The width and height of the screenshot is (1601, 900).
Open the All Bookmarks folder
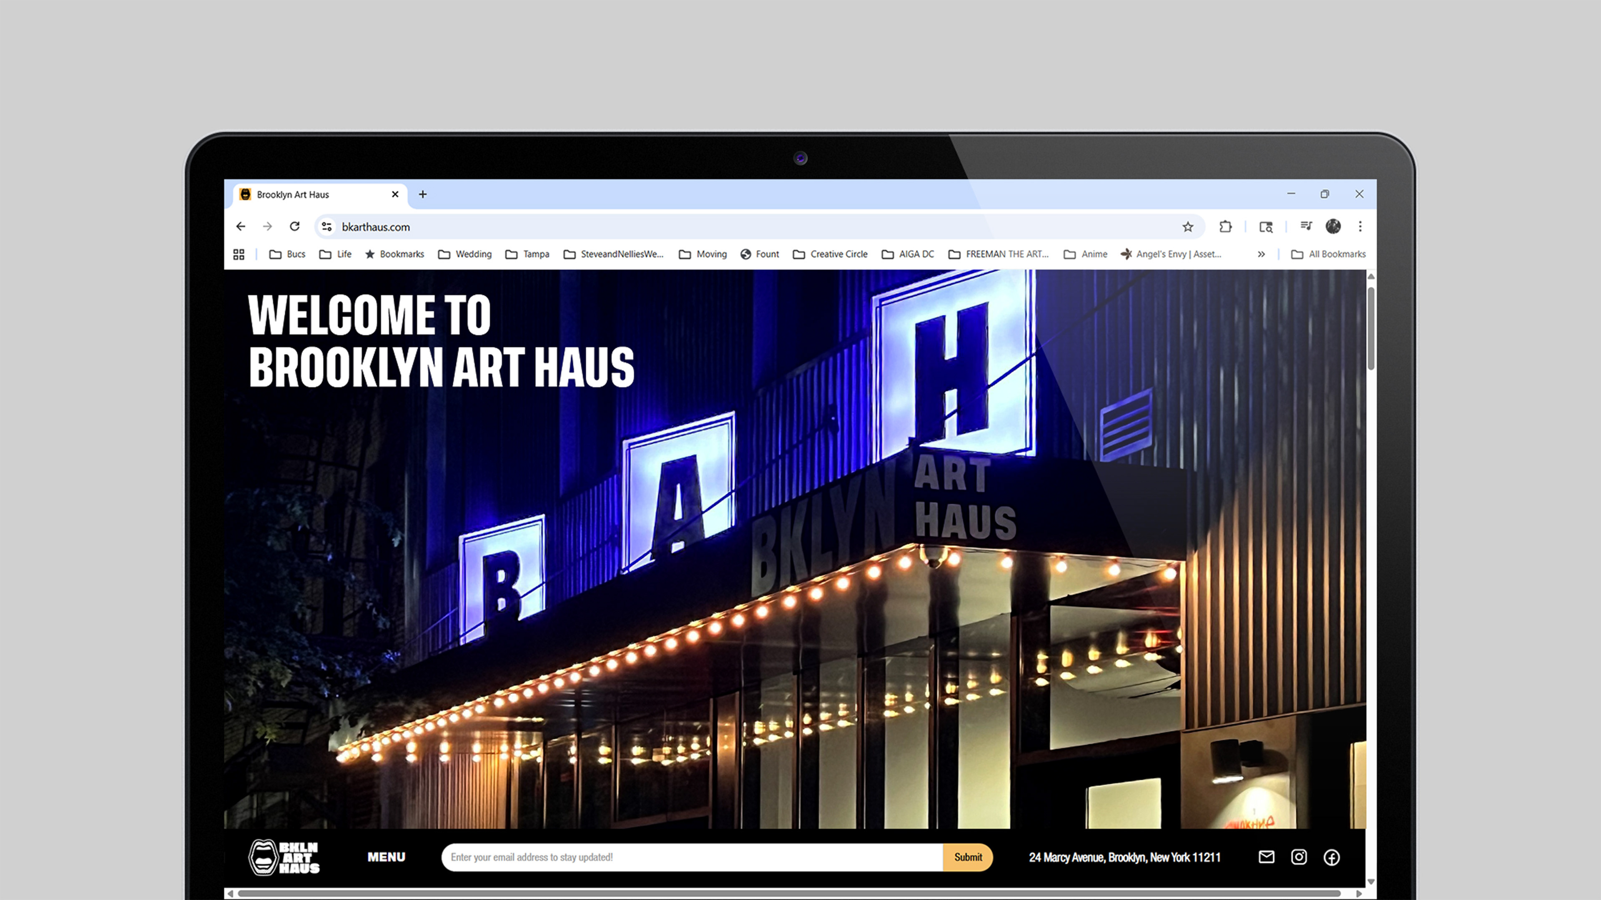pyautogui.click(x=1328, y=254)
